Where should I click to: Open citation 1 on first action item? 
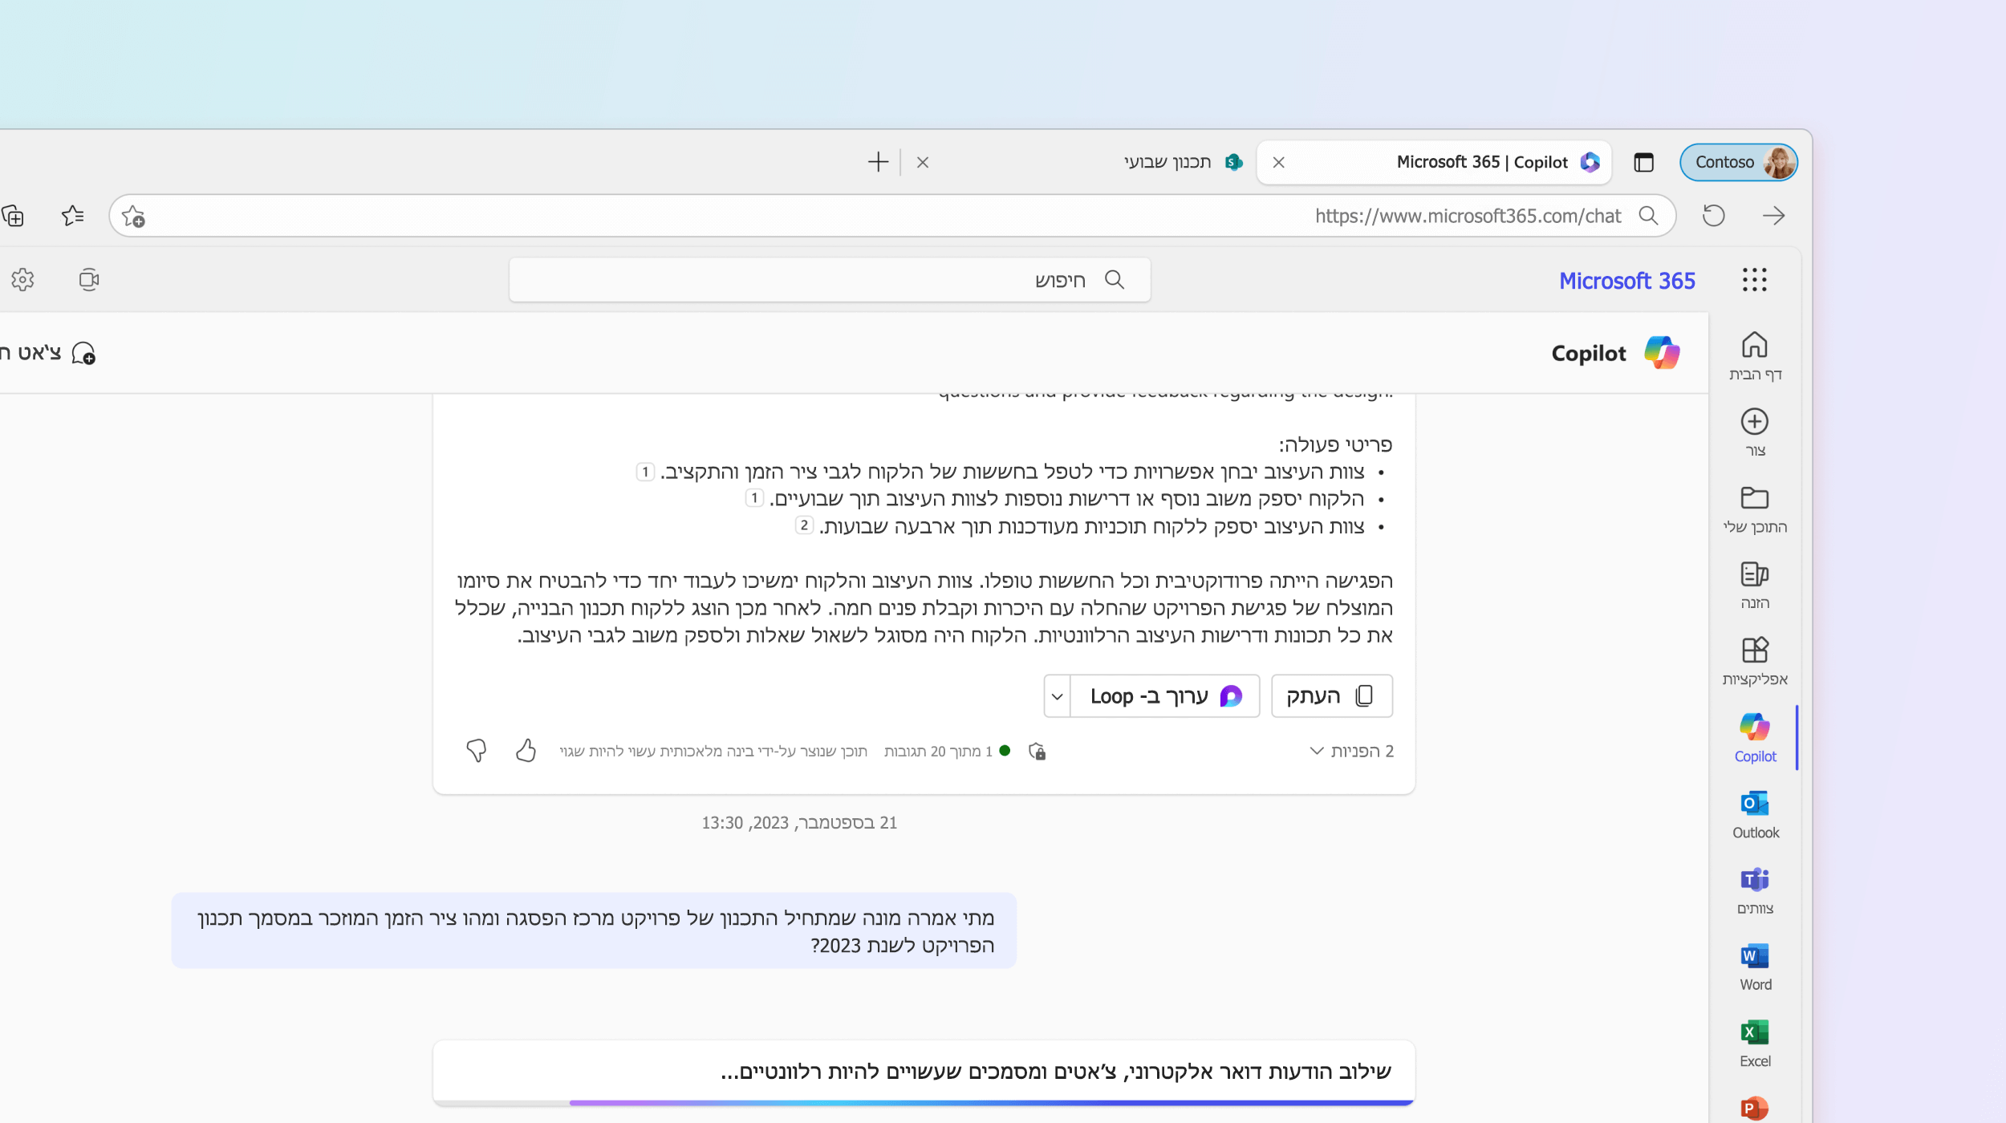[x=645, y=472]
